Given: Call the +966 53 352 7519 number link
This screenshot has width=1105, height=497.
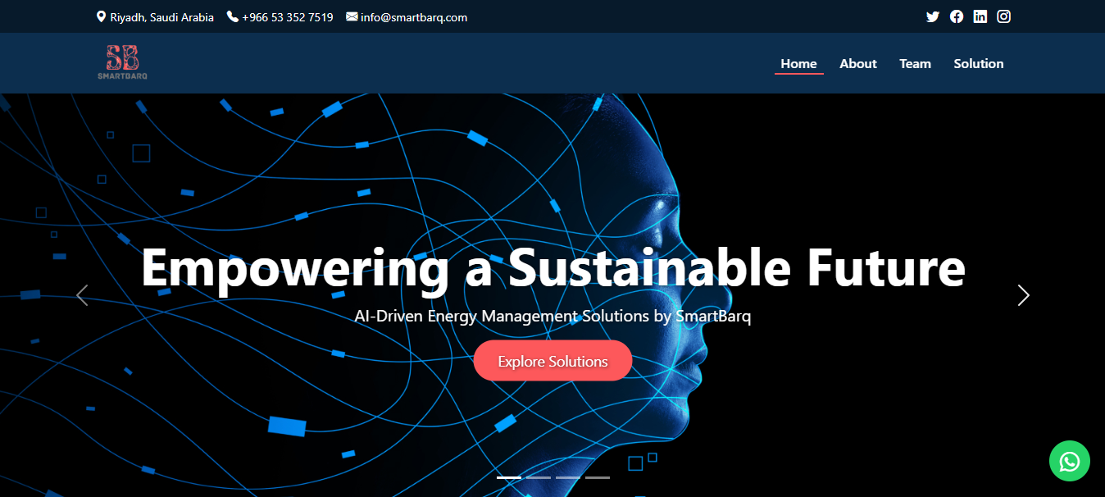Looking at the screenshot, I should pos(287,17).
